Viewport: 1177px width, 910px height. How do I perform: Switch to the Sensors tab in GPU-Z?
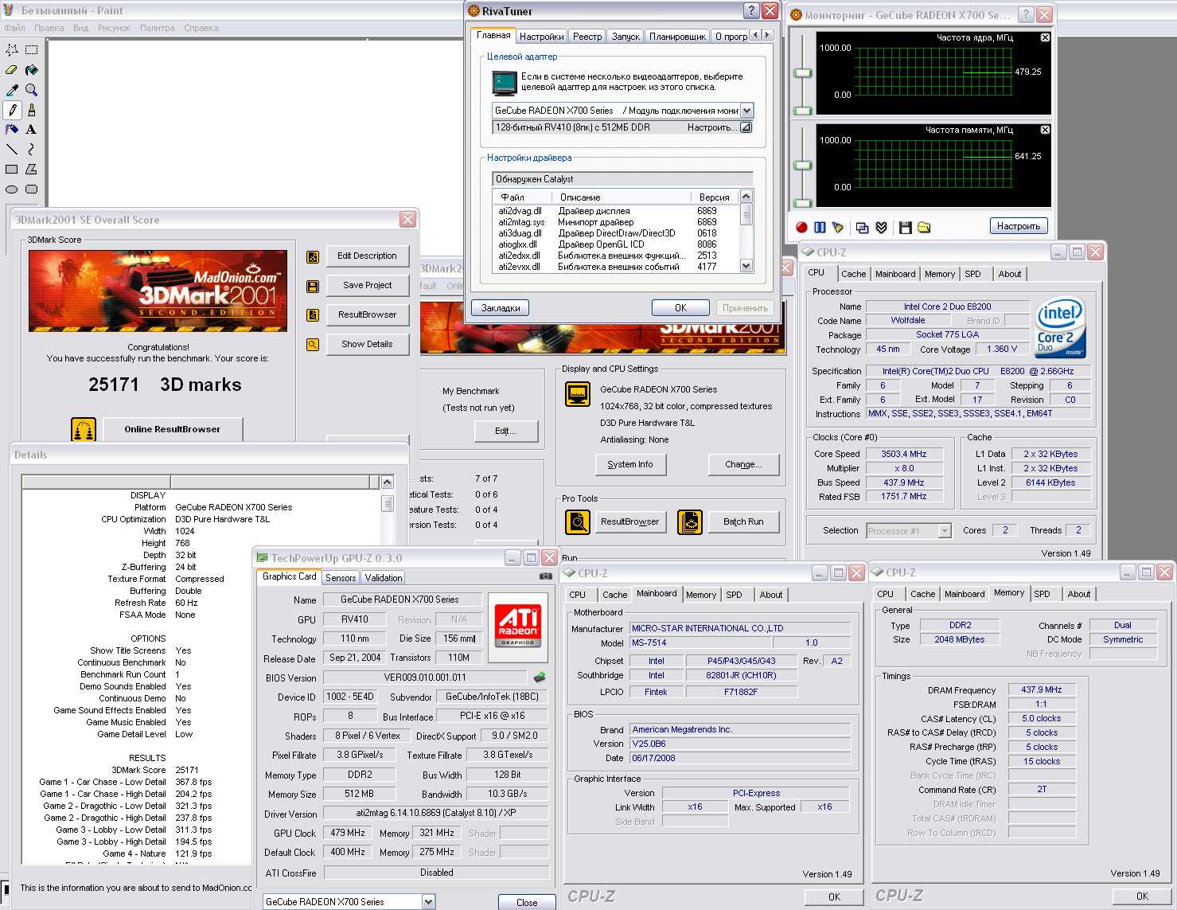(341, 578)
